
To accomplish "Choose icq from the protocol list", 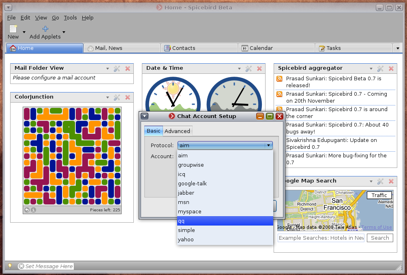I will click(225, 174).
